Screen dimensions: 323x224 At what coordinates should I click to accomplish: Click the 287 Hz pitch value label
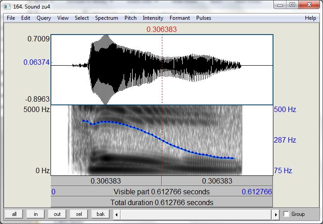click(285, 140)
